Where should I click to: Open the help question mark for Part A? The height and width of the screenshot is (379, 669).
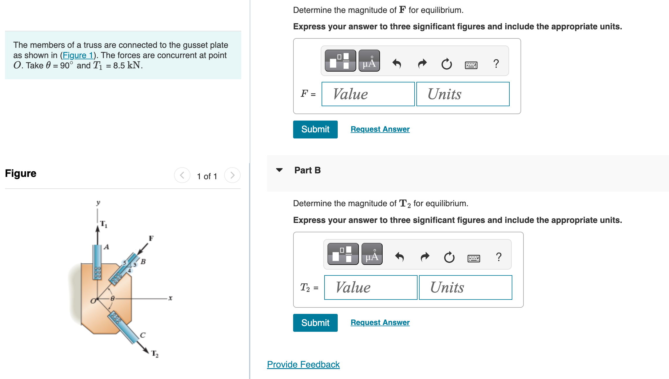[496, 63]
